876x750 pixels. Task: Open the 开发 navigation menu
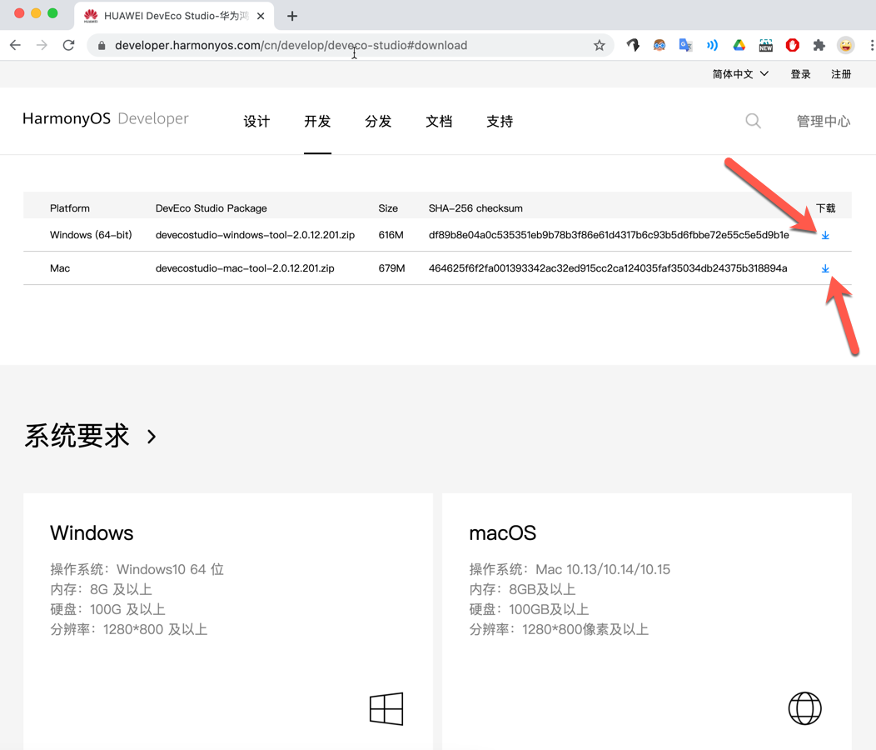(317, 122)
